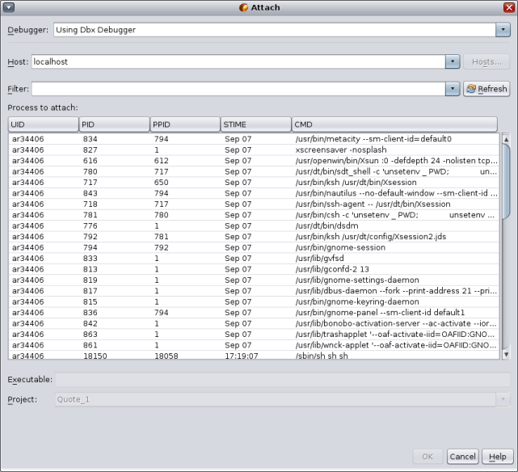Image resolution: width=518 pixels, height=472 pixels.
Task: Click the CMD column header
Action: coord(394,124)
